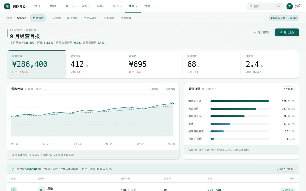Go to the 次卡运营 tab
This screenshot has height=191, width=306.
[x=109, y=18]
